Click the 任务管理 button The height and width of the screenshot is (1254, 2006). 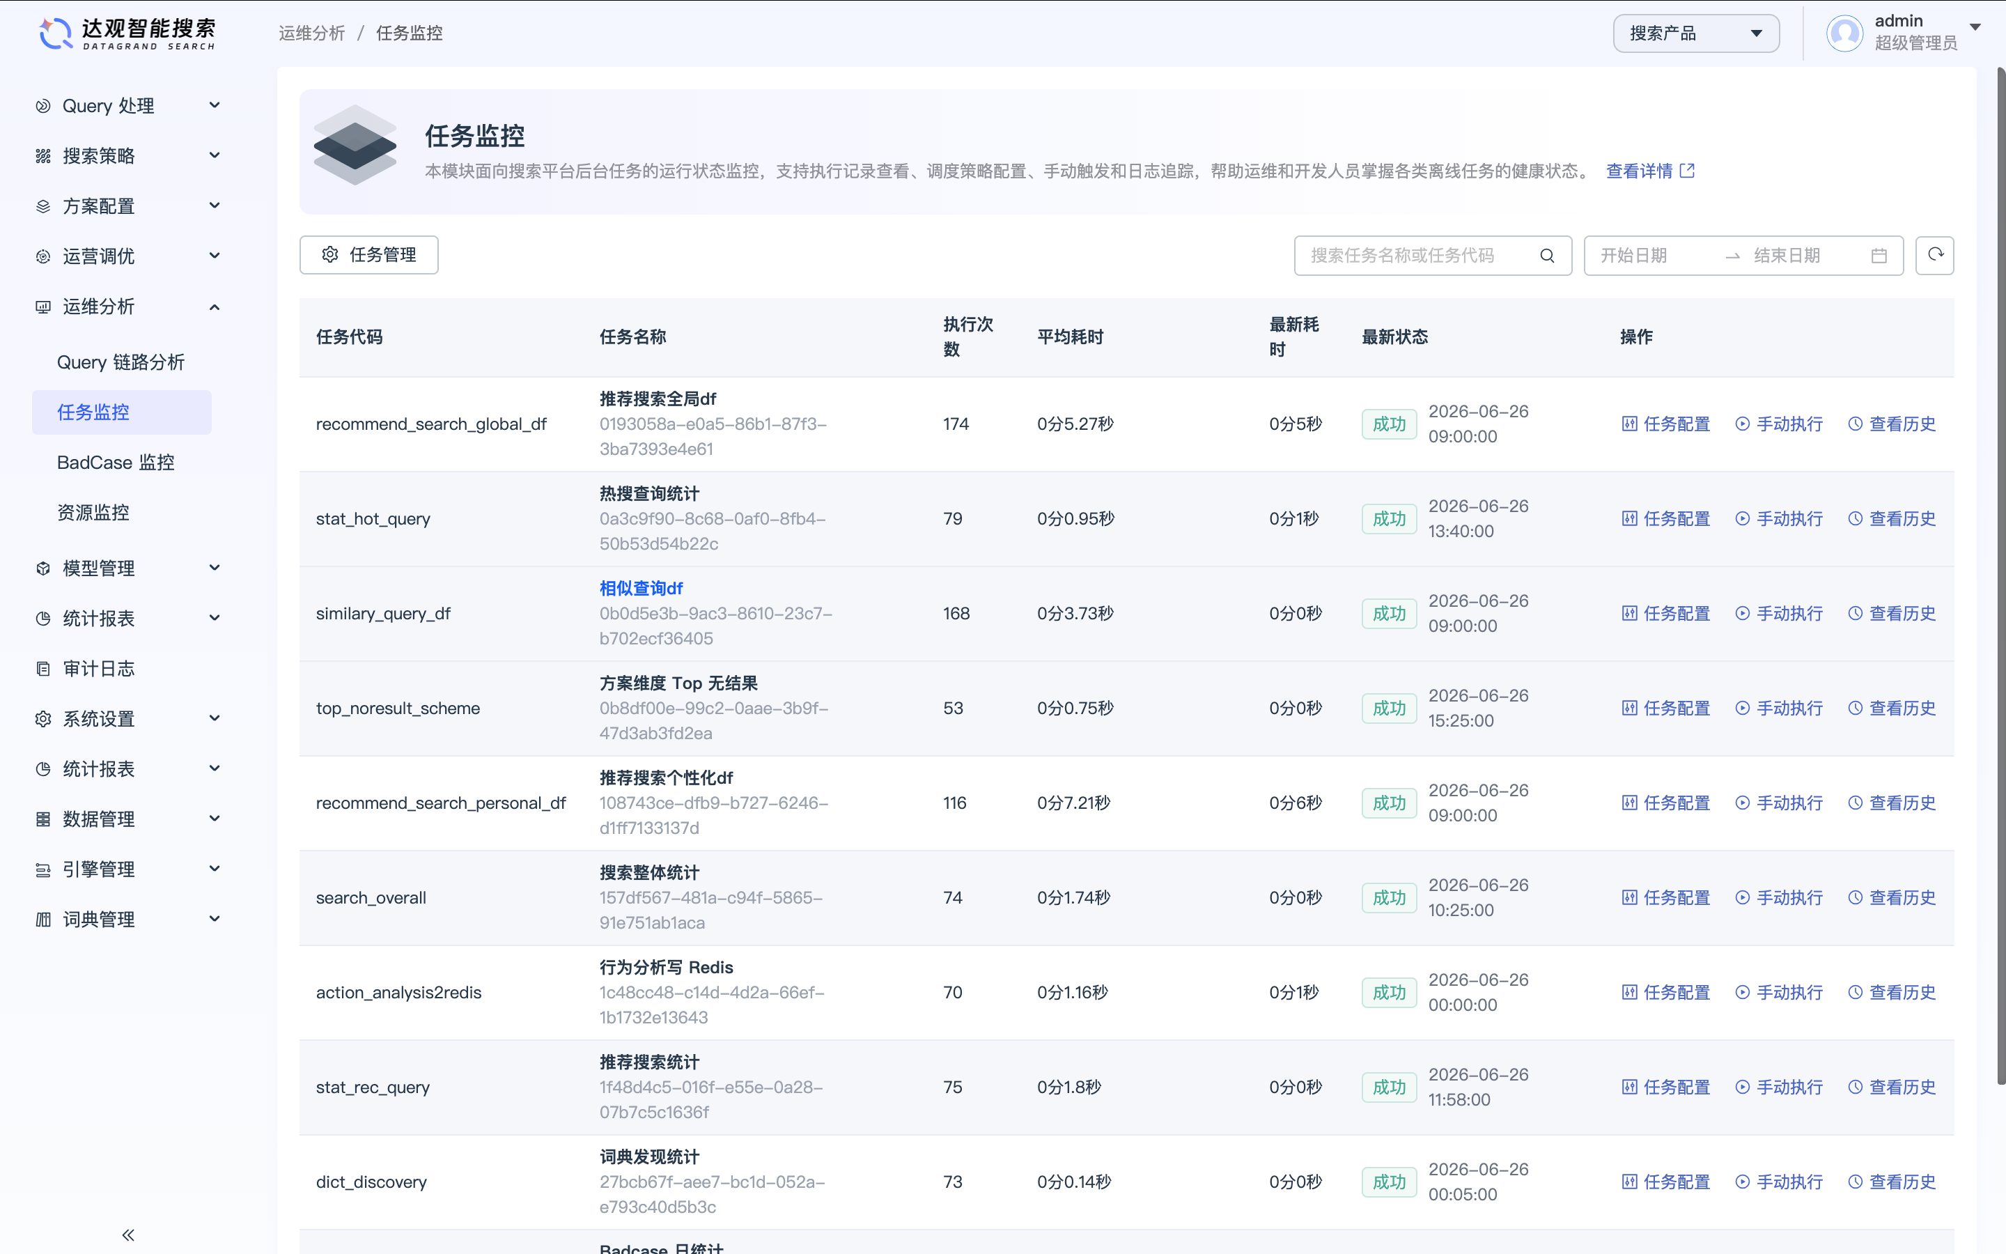tap(369, 254)
